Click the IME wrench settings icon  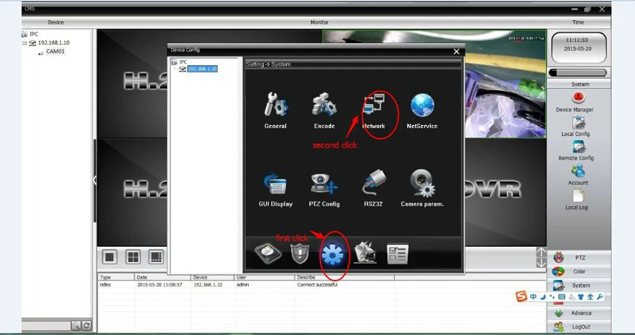pyautogui.click(x=600, y=297)
